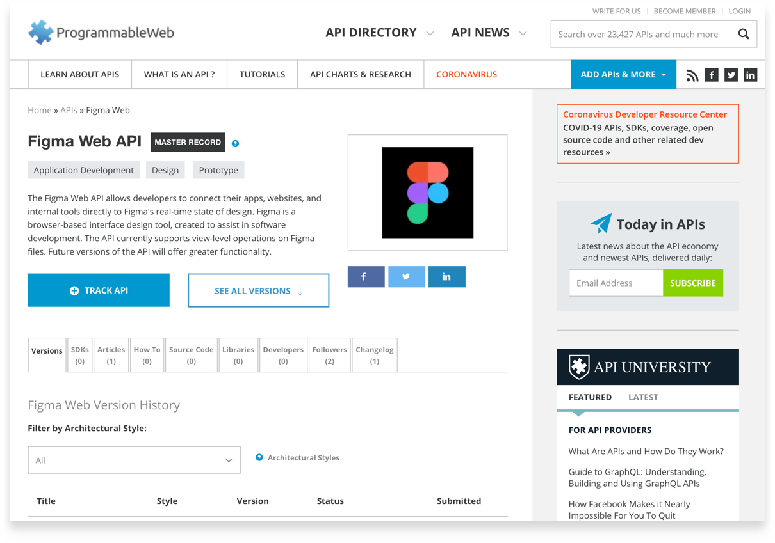
Task: Open Coronavirus Developer Resource Center link
Action: tap(645, 114)
